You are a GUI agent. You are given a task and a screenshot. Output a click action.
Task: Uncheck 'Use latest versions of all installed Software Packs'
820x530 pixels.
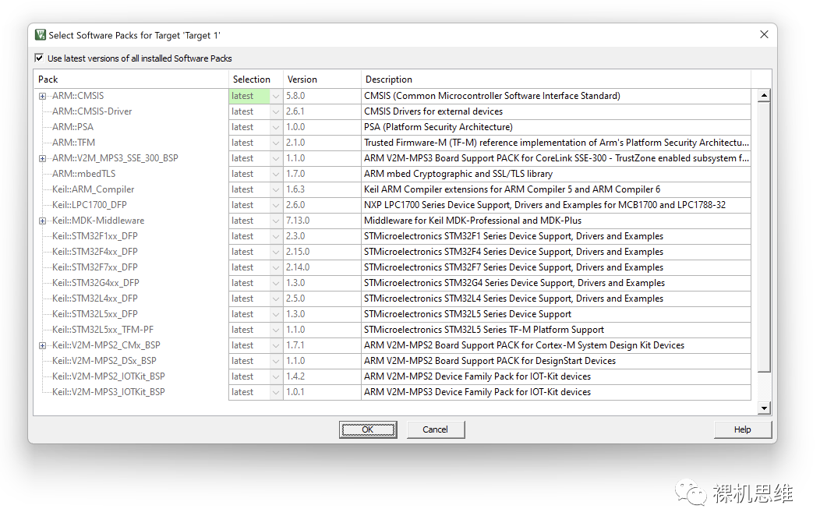click(39, 58)
